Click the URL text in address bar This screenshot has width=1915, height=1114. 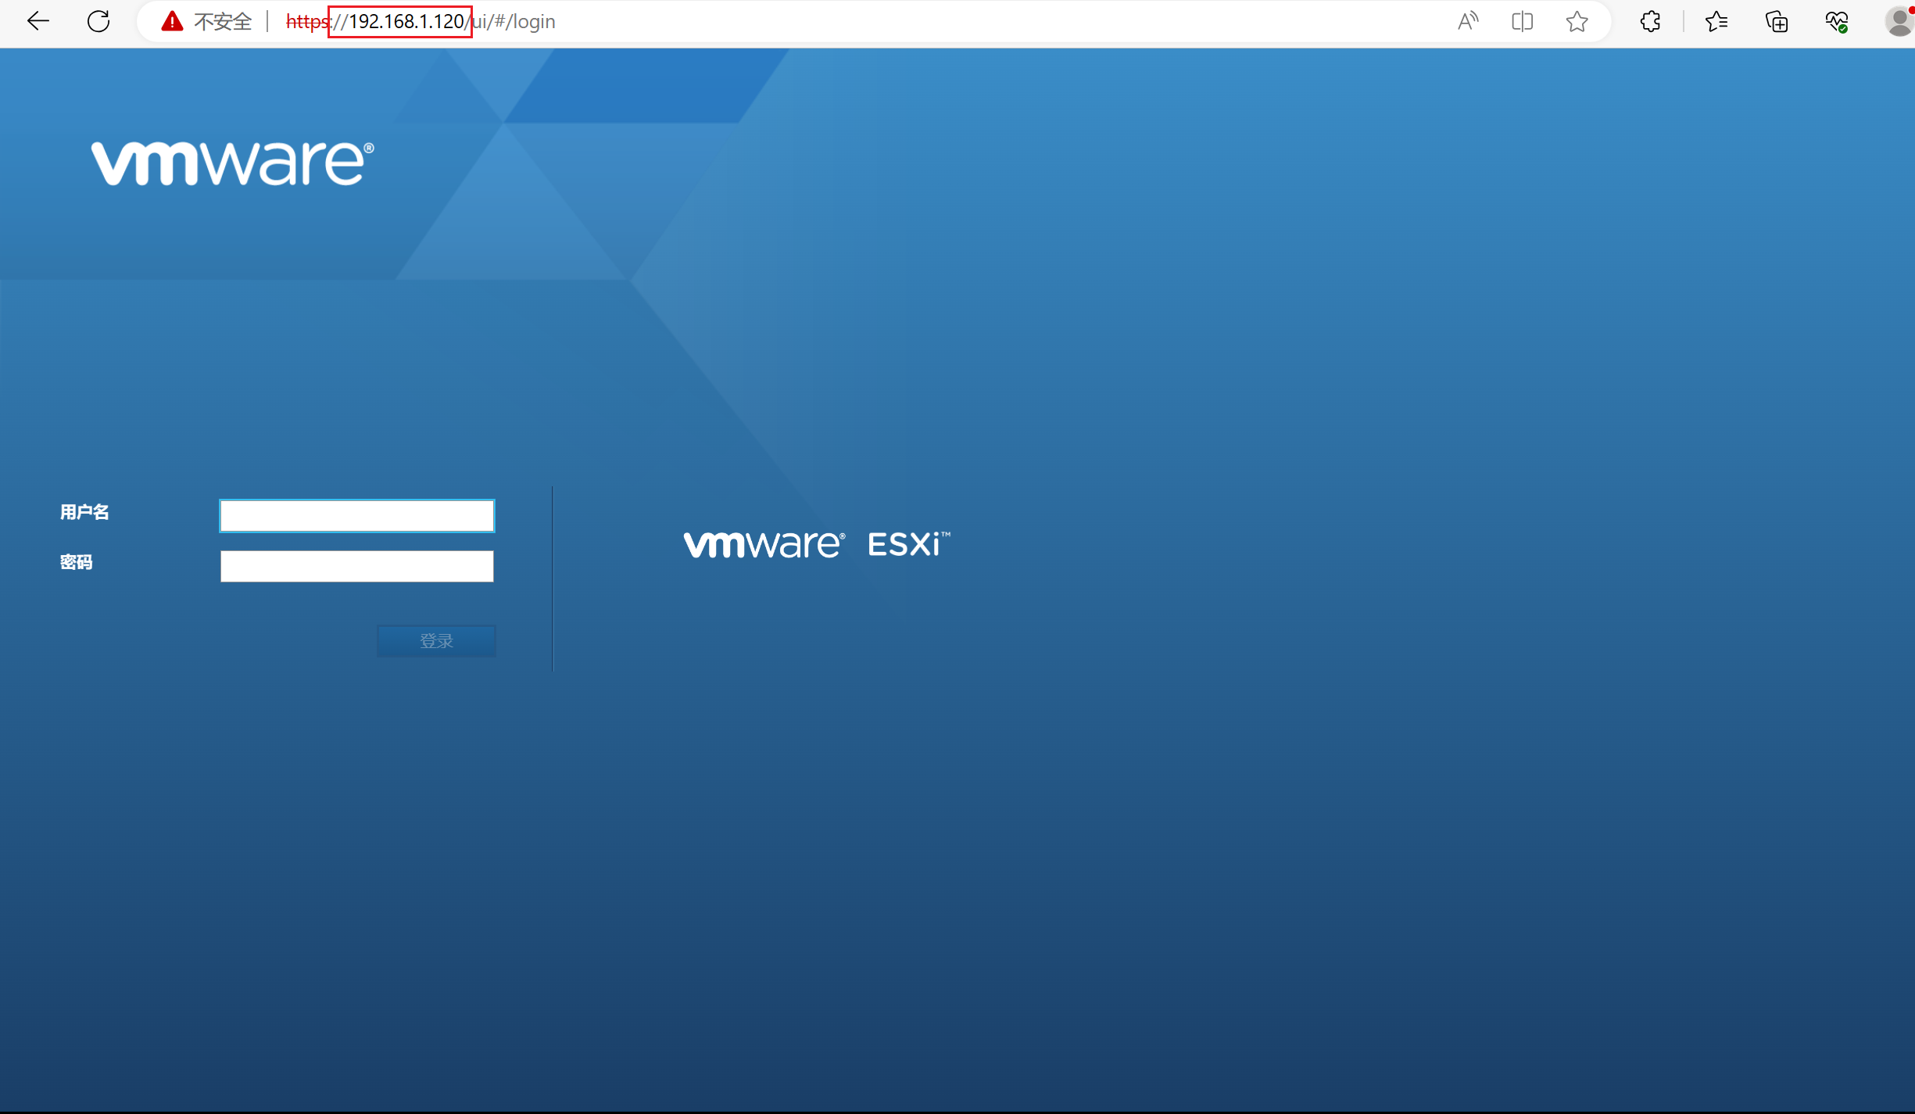pos(421,21)
